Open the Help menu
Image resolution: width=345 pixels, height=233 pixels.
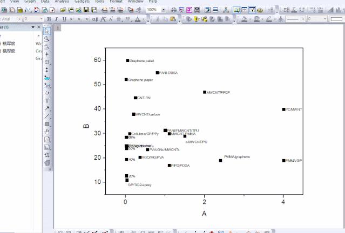tap(153, 1)
